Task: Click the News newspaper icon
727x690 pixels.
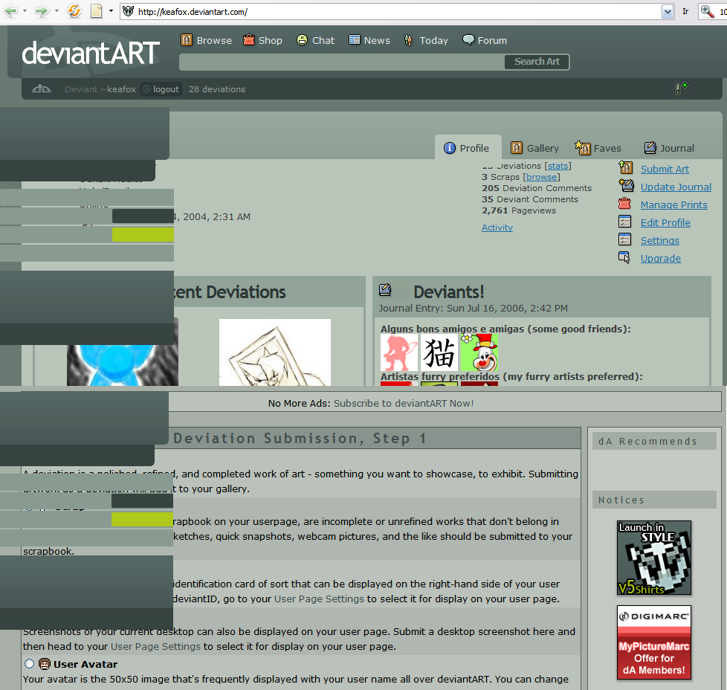Action: click(355, 40)
